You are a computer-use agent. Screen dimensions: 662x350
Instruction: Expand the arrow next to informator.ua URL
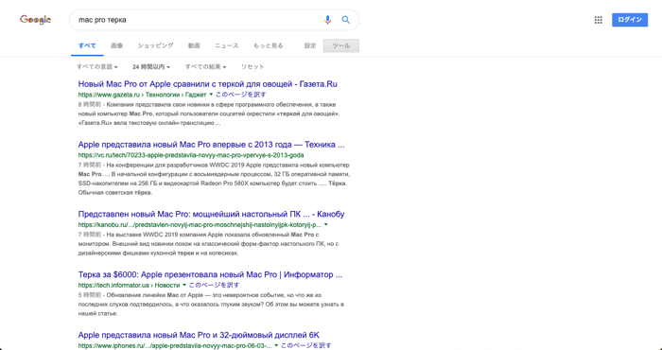click(x=184, y=285)
